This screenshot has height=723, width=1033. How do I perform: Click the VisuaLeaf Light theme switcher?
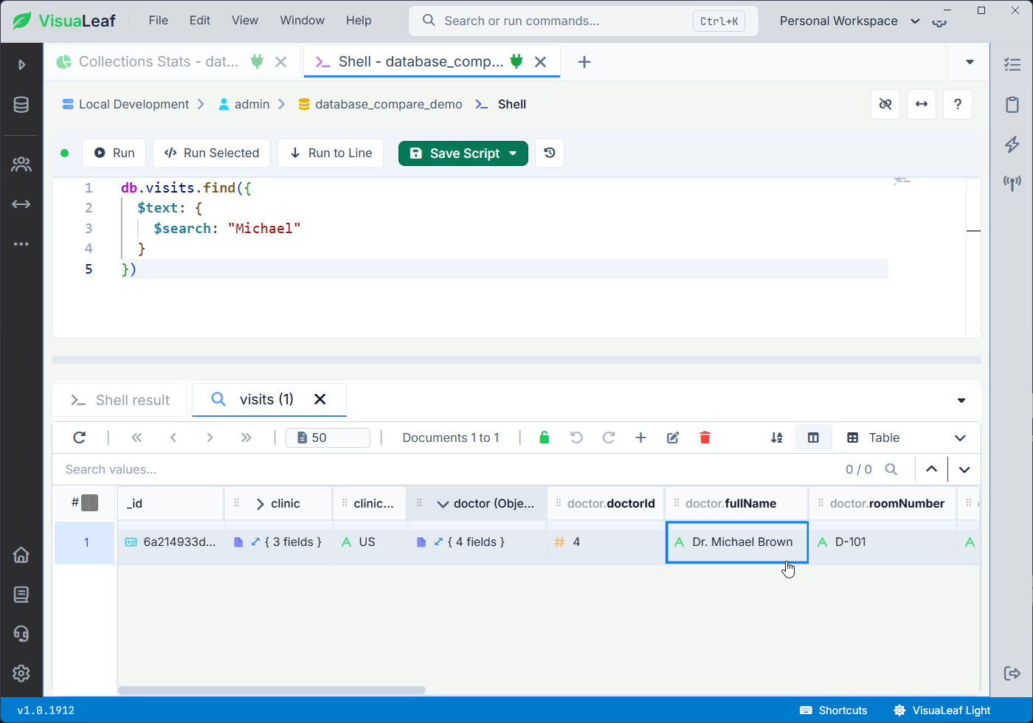coord(942,710)
